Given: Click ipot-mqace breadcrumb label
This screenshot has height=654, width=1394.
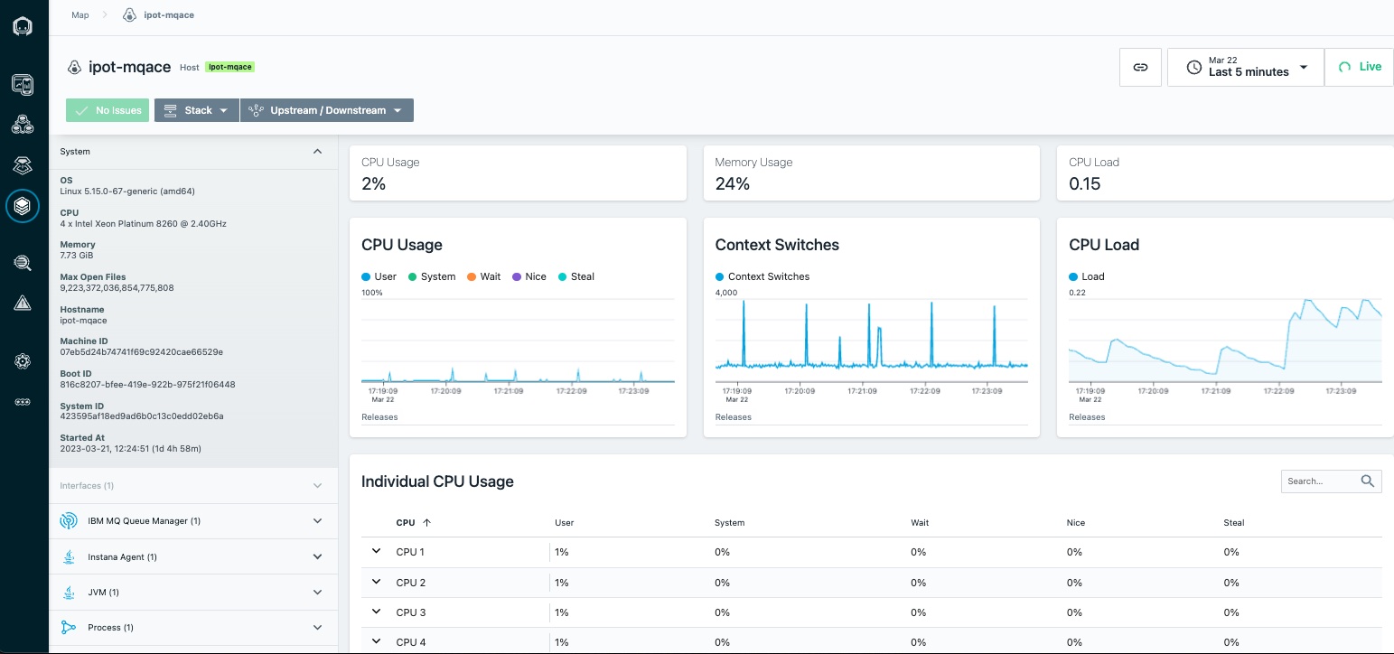Looking at the screenshot, I should point(169,15).
